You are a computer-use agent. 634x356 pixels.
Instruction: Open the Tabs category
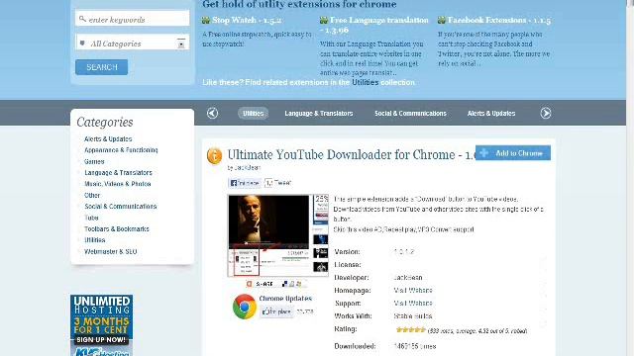coord(91,218)
